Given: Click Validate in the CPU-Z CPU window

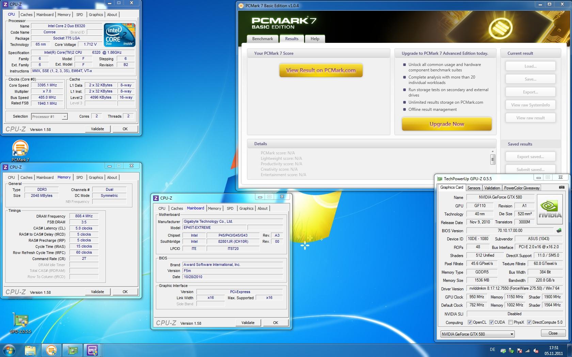Looking at the screenshot, I should pyautogui.click(x=97, y=129).
